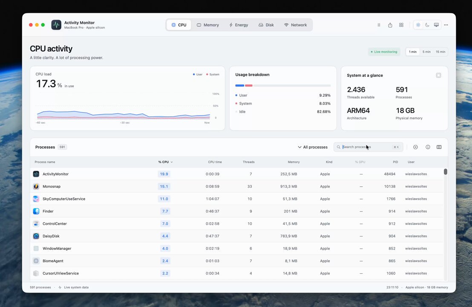This screenshot has height=307, width=472.
Task: Select the BiomeAgent process name
Action: coord(53,261)
